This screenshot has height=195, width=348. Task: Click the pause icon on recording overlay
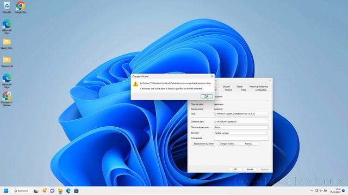(324, 181)
